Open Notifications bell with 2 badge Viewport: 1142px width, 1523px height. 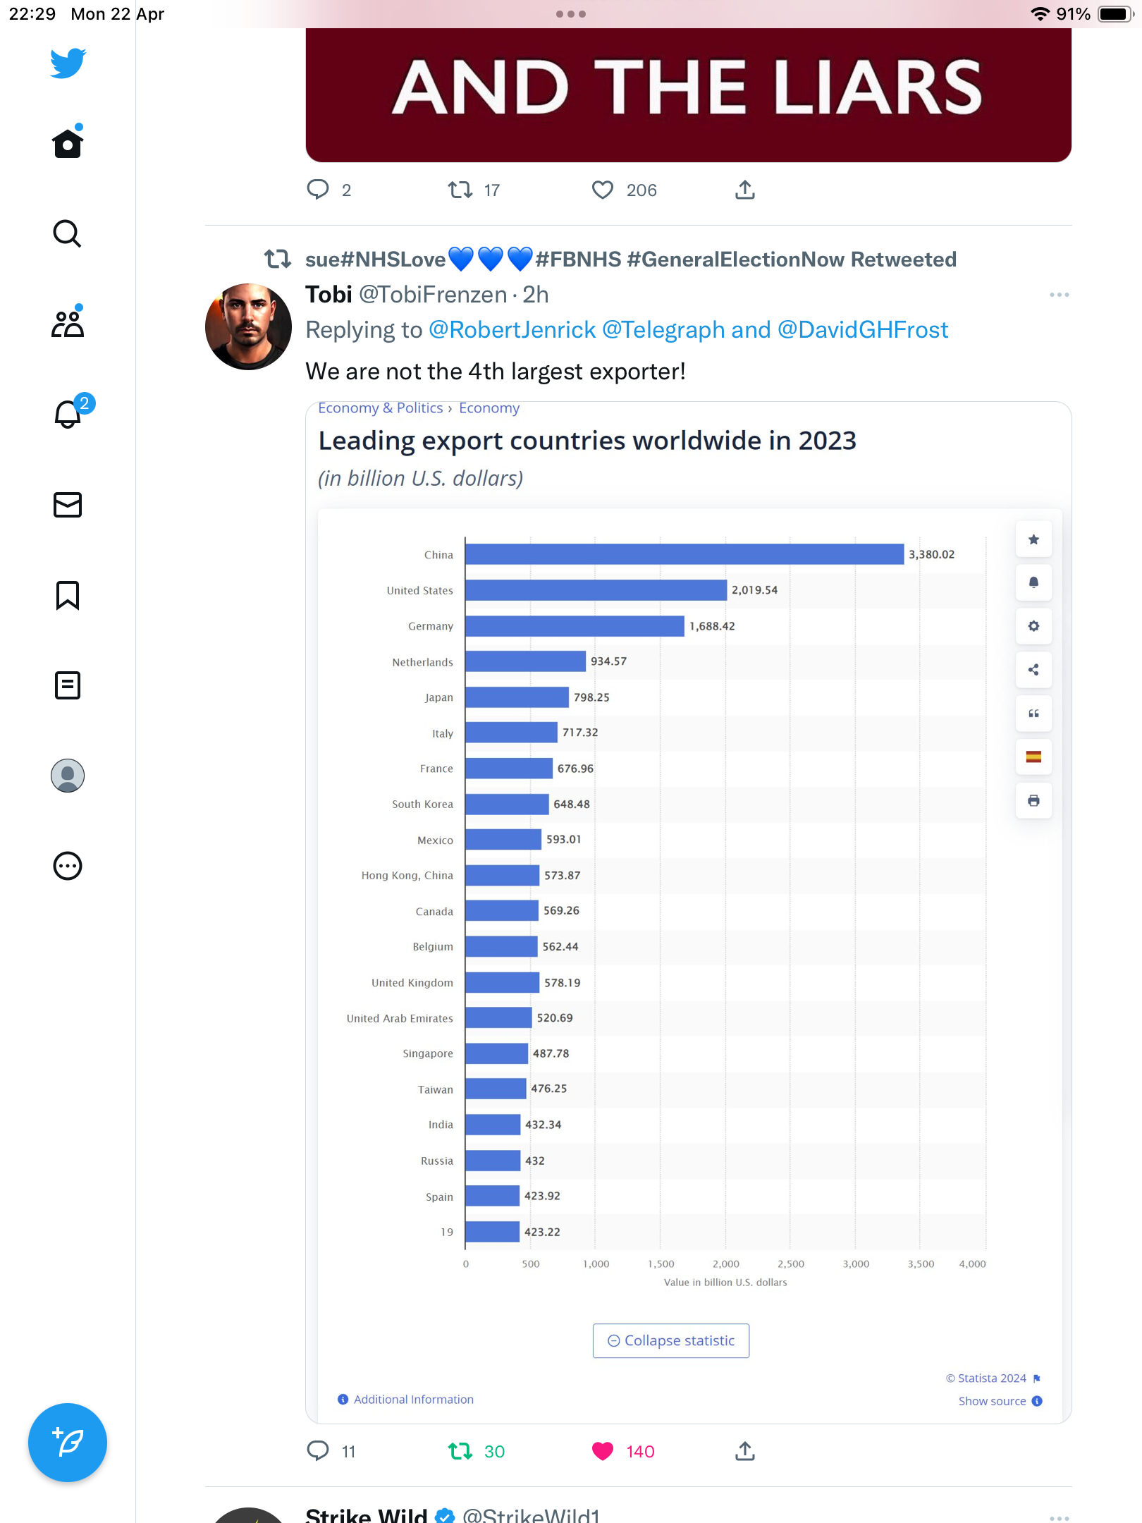[x=70, y=412]
